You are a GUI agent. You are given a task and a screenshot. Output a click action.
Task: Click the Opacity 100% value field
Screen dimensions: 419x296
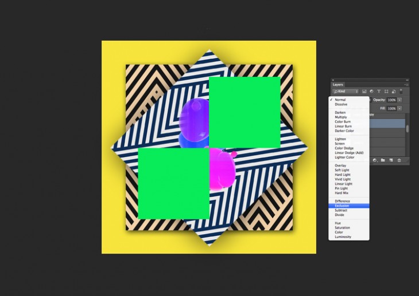[x=392, y=100]
